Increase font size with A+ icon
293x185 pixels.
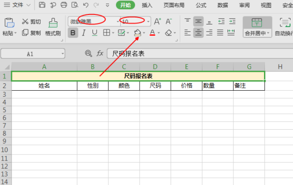(x=157, y=21)
